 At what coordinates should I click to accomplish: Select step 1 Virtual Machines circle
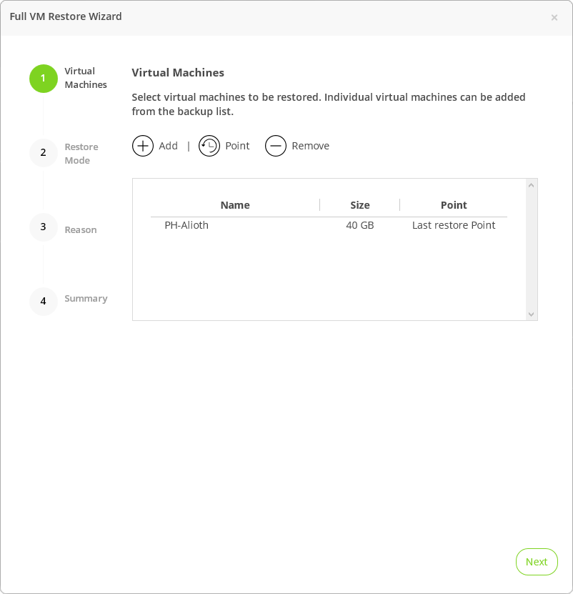click(43, 79)
